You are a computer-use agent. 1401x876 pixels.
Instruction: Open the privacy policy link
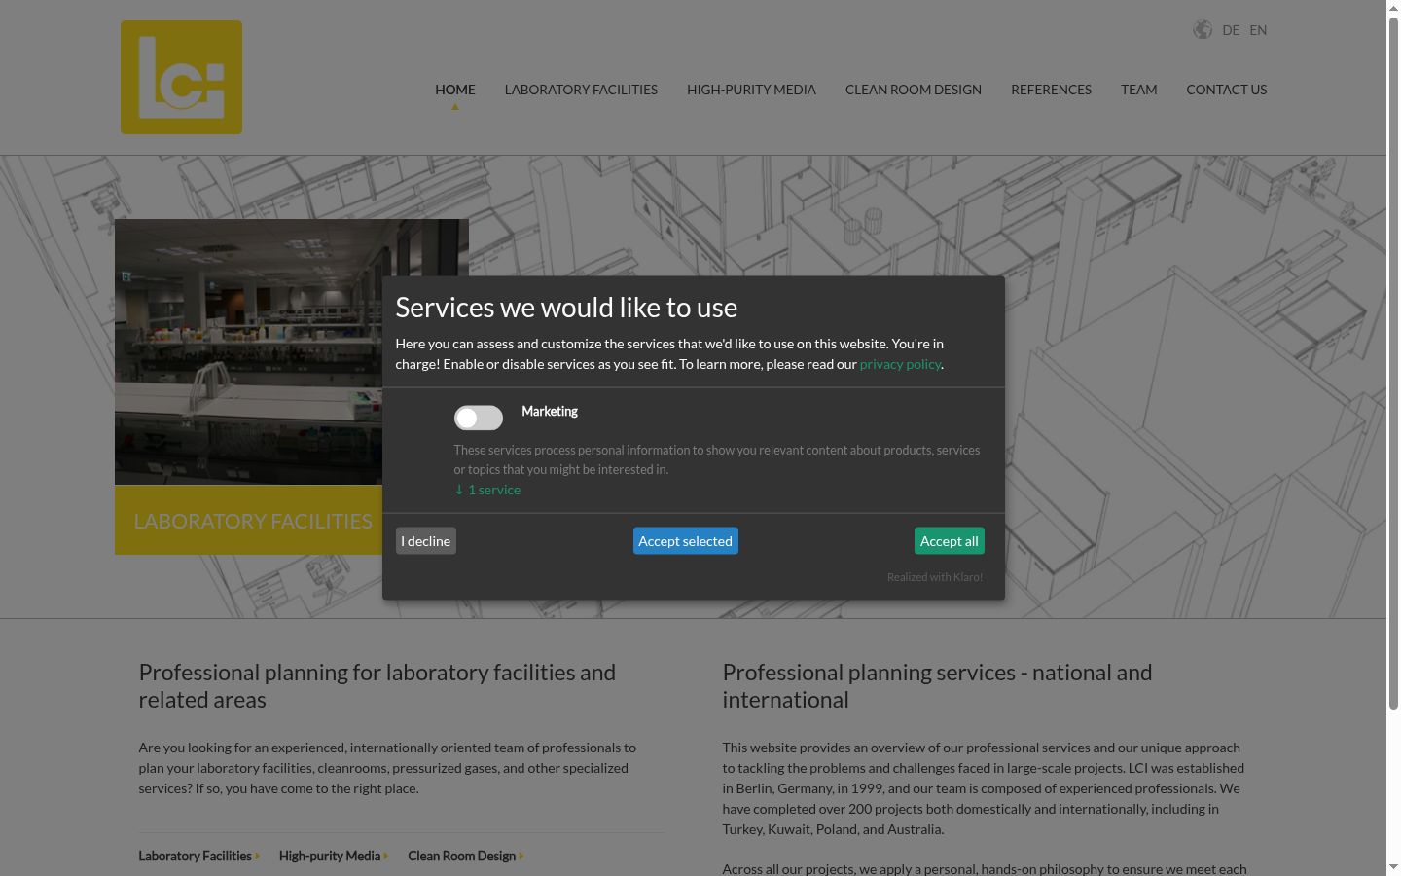900,364
